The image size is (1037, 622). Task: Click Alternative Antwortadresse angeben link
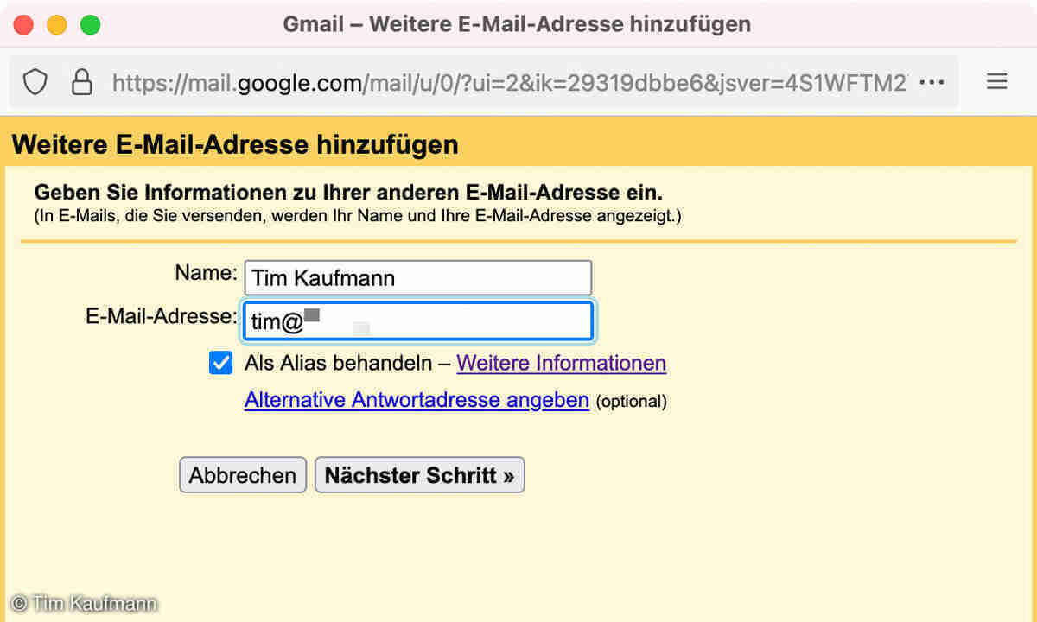point(417,401)
